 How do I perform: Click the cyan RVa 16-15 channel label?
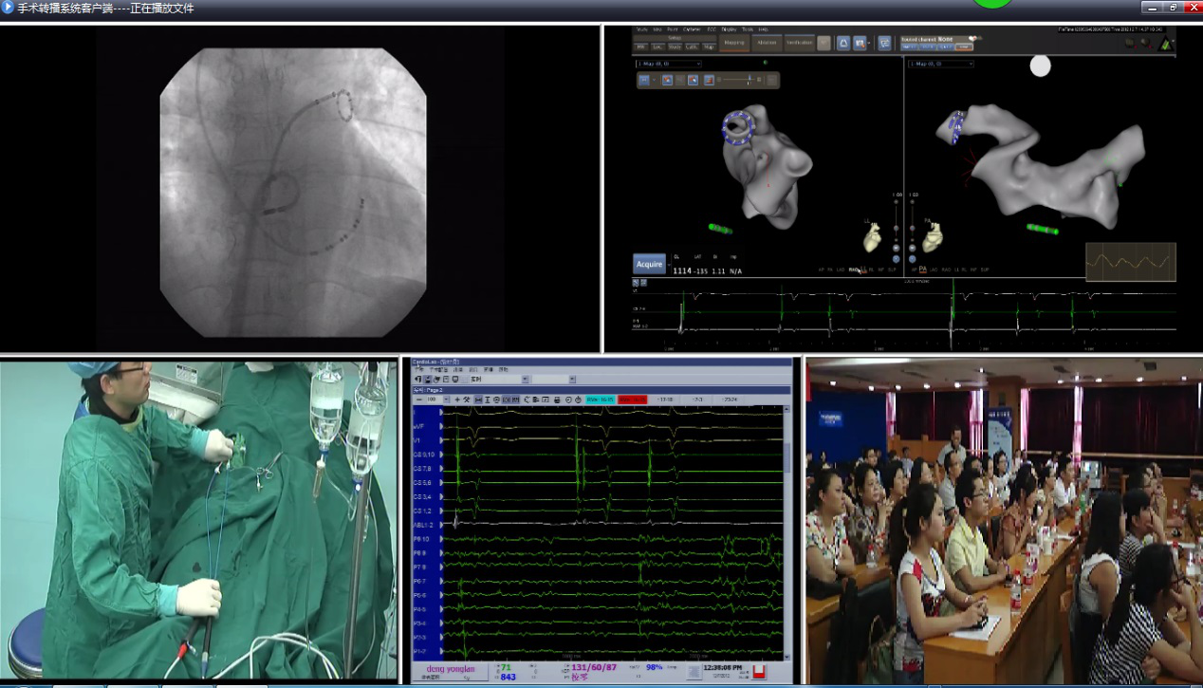[601, 400]
